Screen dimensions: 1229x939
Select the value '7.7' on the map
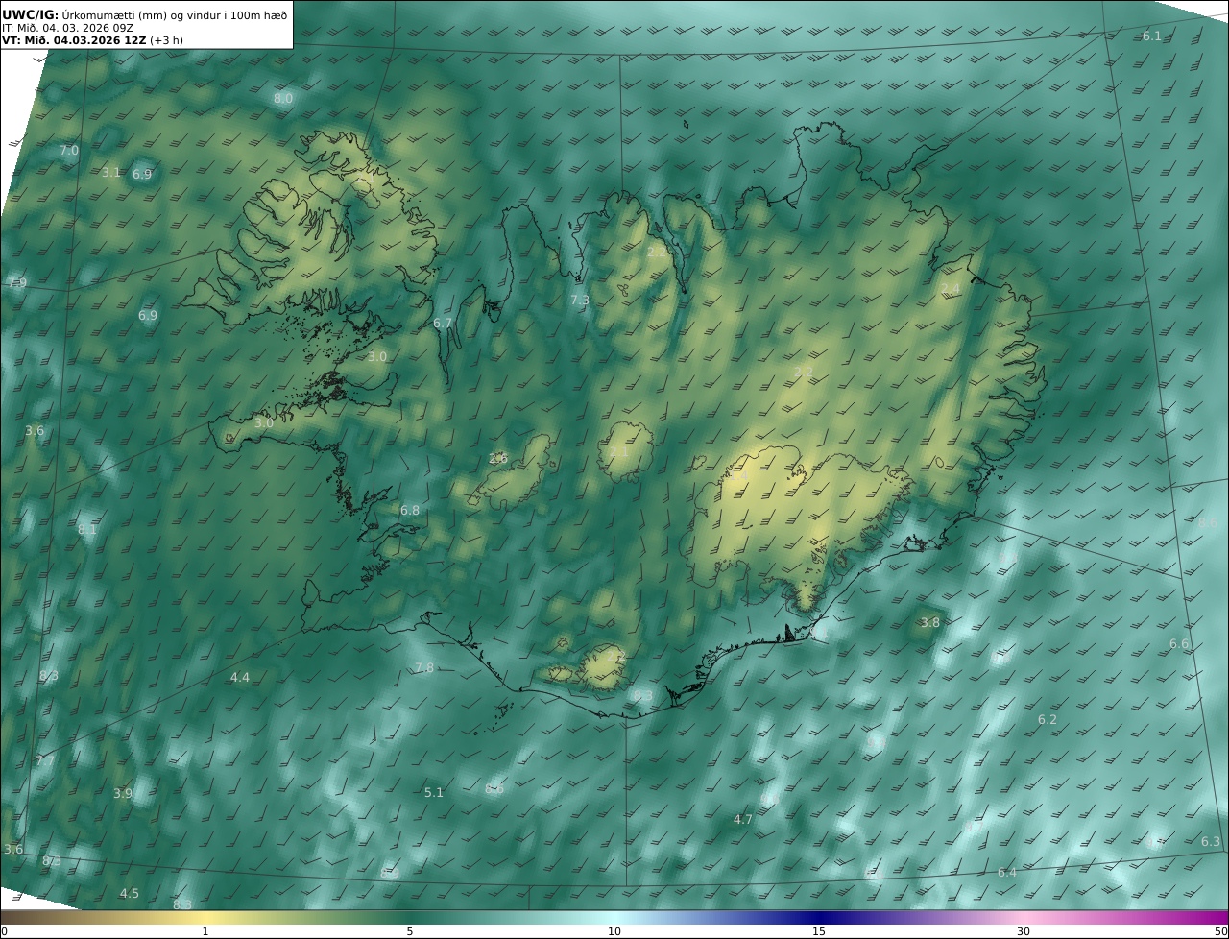[45, 761]
